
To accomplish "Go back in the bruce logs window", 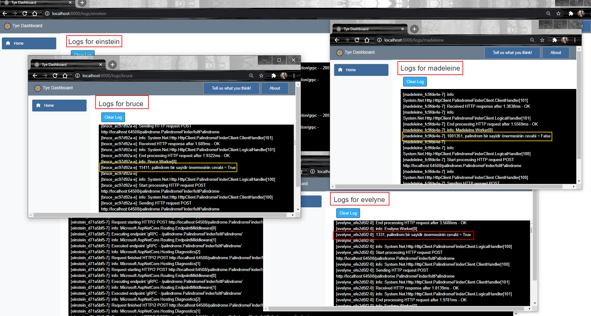I will coord(35,76).
